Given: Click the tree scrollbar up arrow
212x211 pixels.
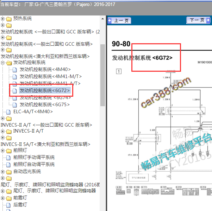Looking at the screenshot, I should point(102,19).
